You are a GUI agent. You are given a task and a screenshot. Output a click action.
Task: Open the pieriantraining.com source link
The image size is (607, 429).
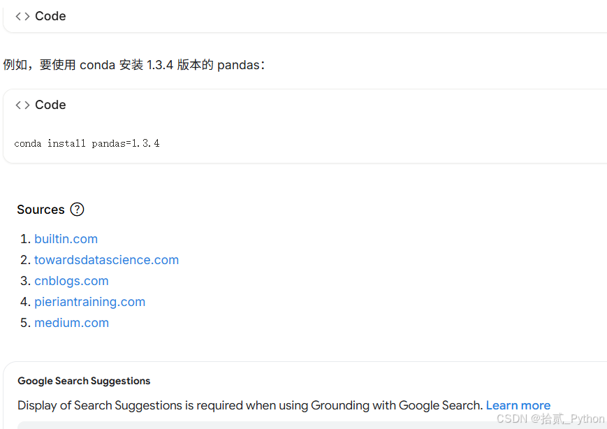point(90,302)
